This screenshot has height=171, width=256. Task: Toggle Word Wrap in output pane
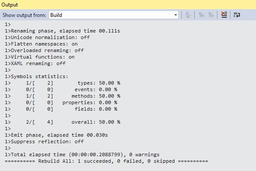pyautogui.click(x=237, y=15)
